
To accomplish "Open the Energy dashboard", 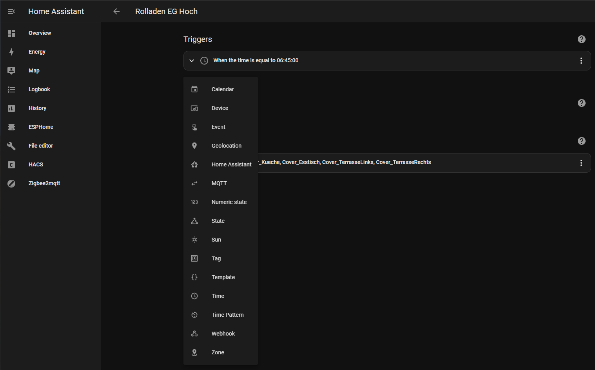I will click(37, 52).
